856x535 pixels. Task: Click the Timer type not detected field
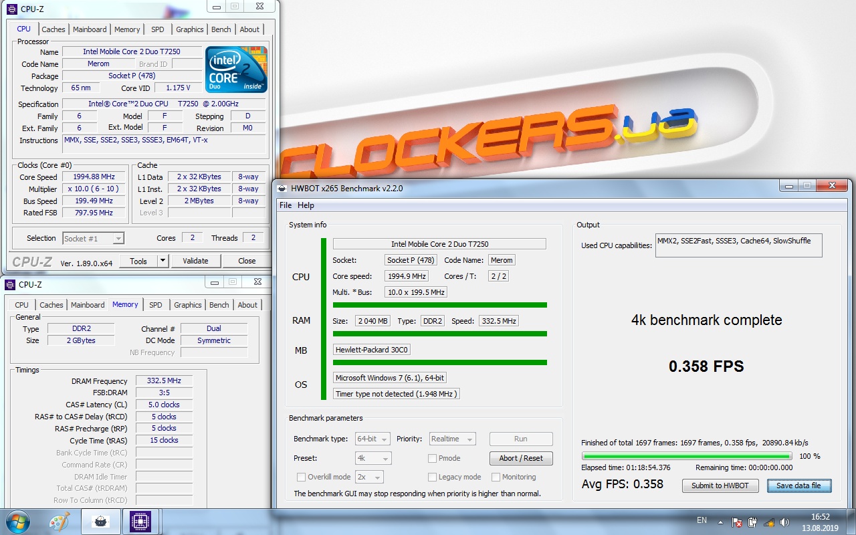pyautogui.click(x=396, y=394)
